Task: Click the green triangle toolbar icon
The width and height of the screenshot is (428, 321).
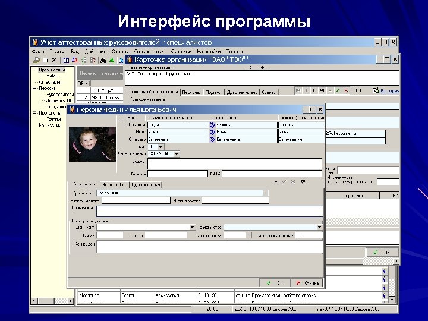Action: point(112,60)
